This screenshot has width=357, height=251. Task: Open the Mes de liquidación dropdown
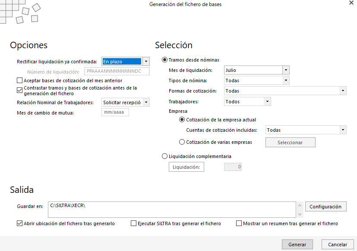pos(286,70)
